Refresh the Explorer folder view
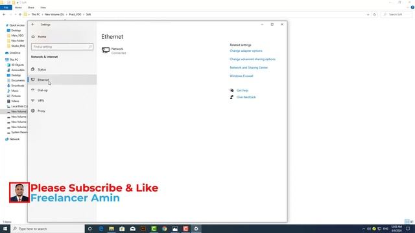 [375, 14]
